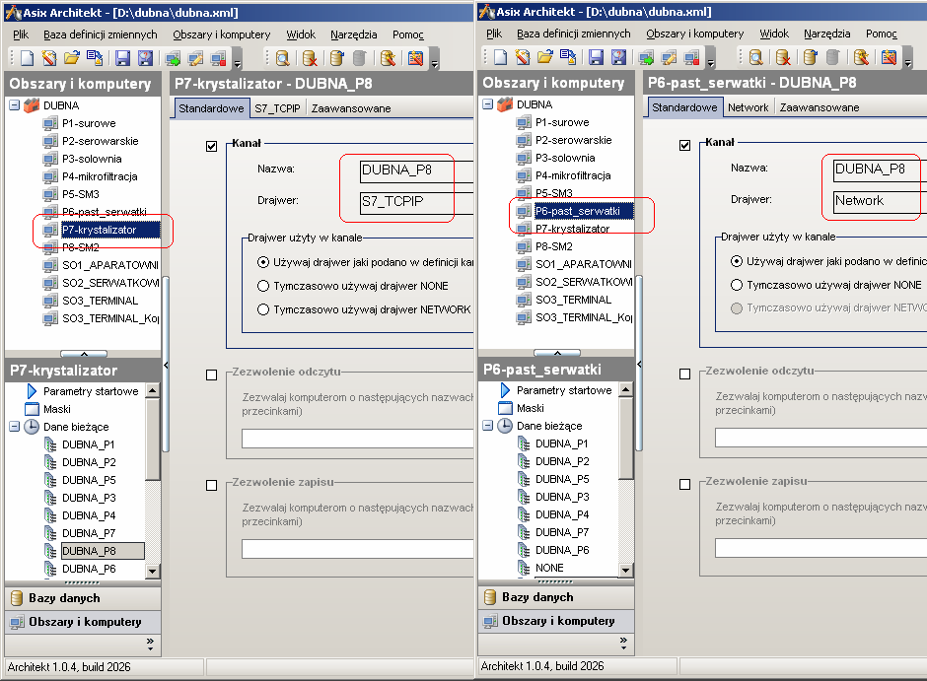
Task: Open Plik menu in left window
Action: 21,34
